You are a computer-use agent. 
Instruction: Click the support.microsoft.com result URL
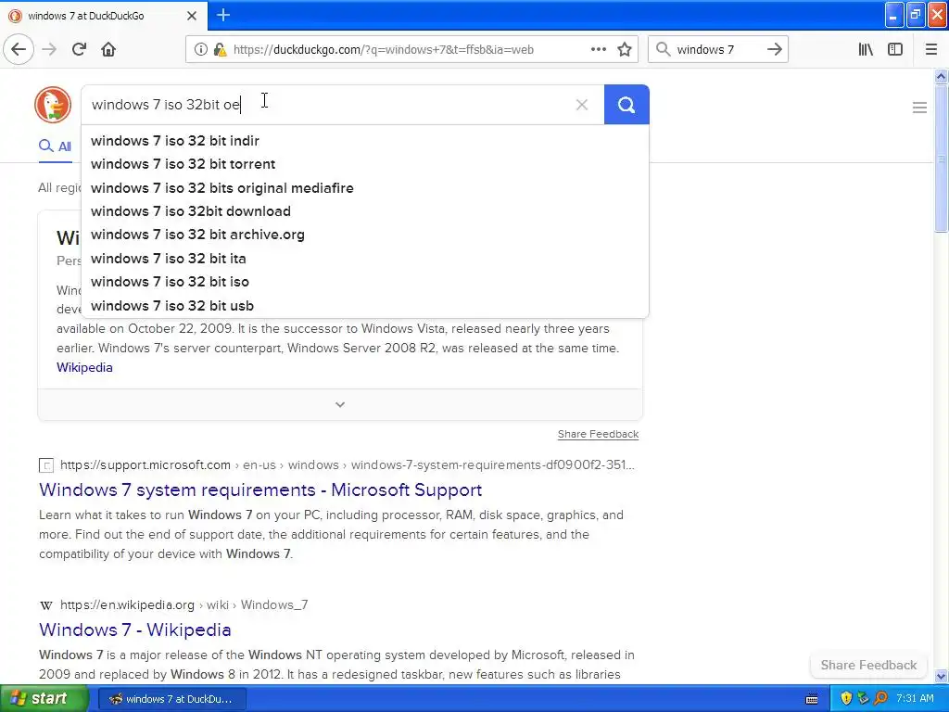tap(348, 465)
